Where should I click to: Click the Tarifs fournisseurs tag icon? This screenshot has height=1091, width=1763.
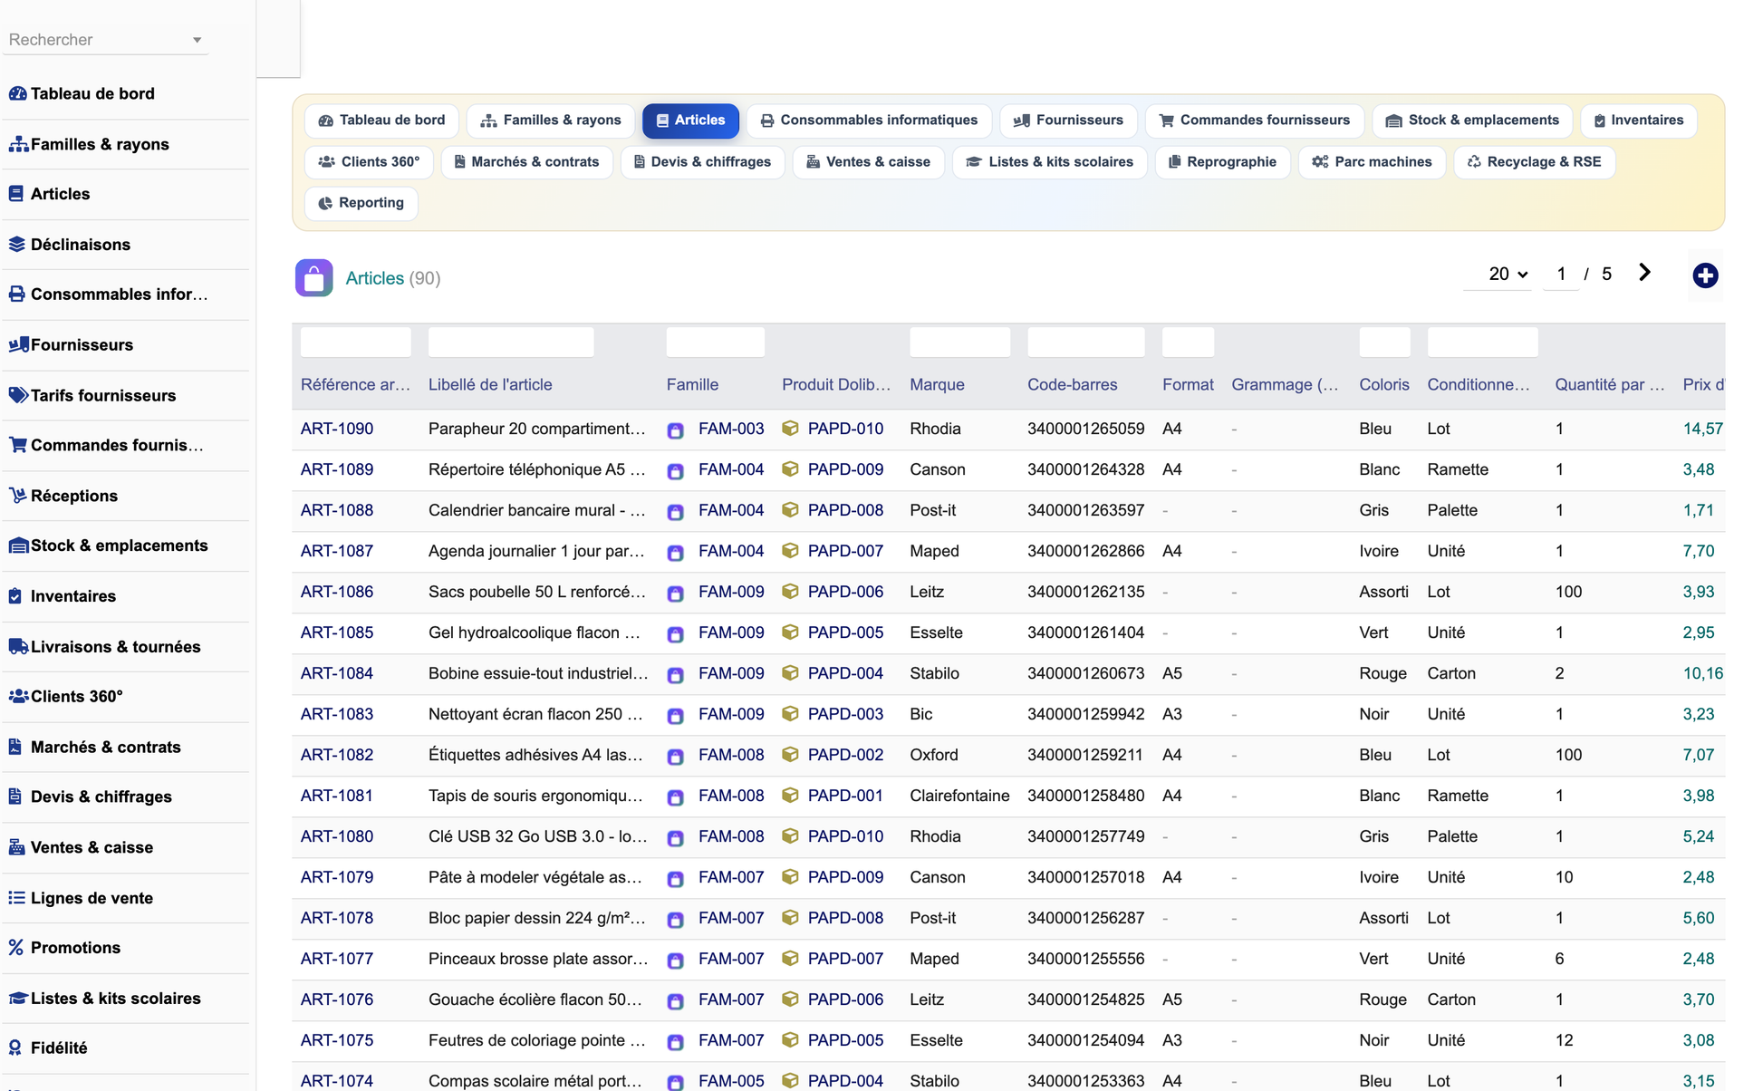pos(17,395)
